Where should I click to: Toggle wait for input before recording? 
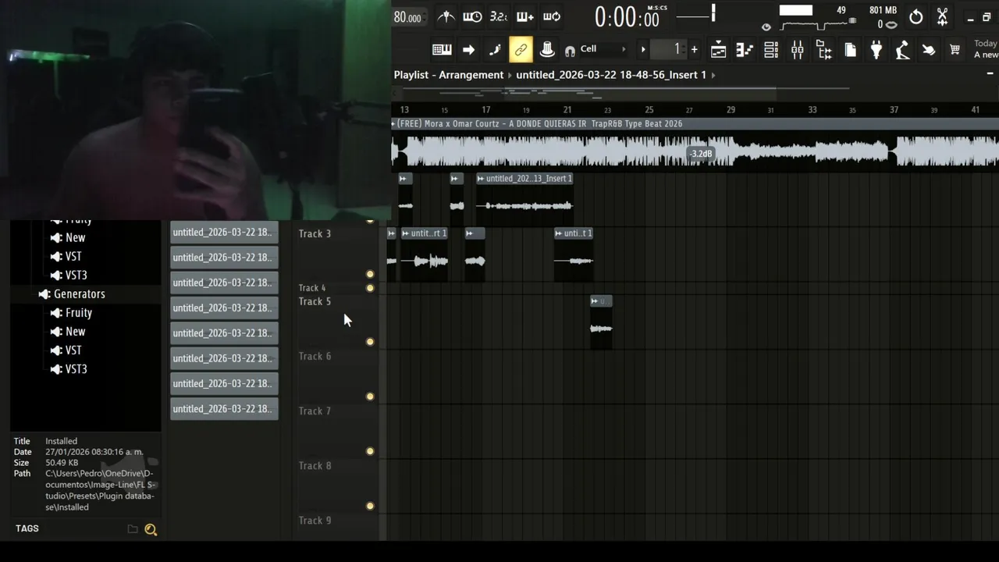[472, 16]
